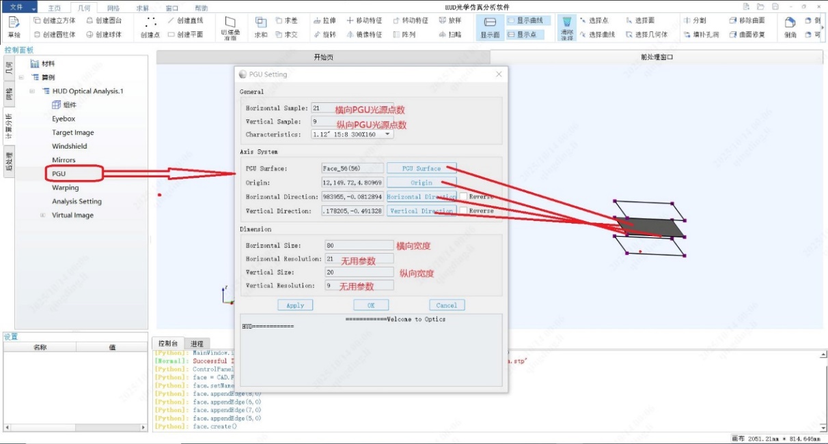This screenshot has height=444, width=828.
Task: Apply the 求和 boolean union tool
Action: [261, 27]
